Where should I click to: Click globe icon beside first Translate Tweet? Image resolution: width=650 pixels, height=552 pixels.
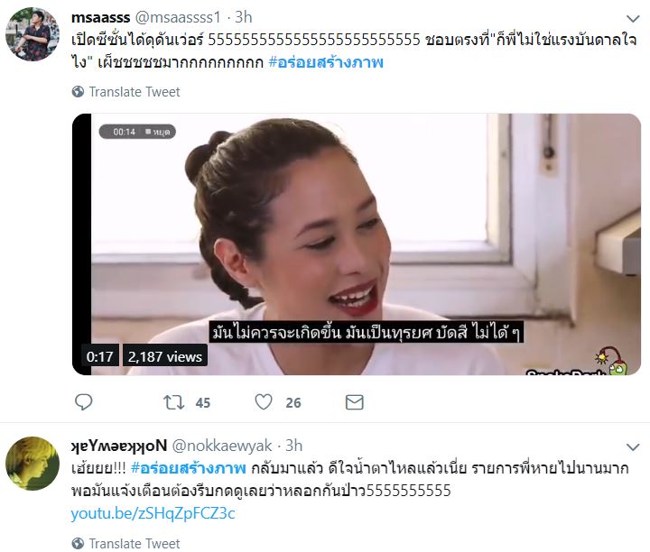[78, 91]
